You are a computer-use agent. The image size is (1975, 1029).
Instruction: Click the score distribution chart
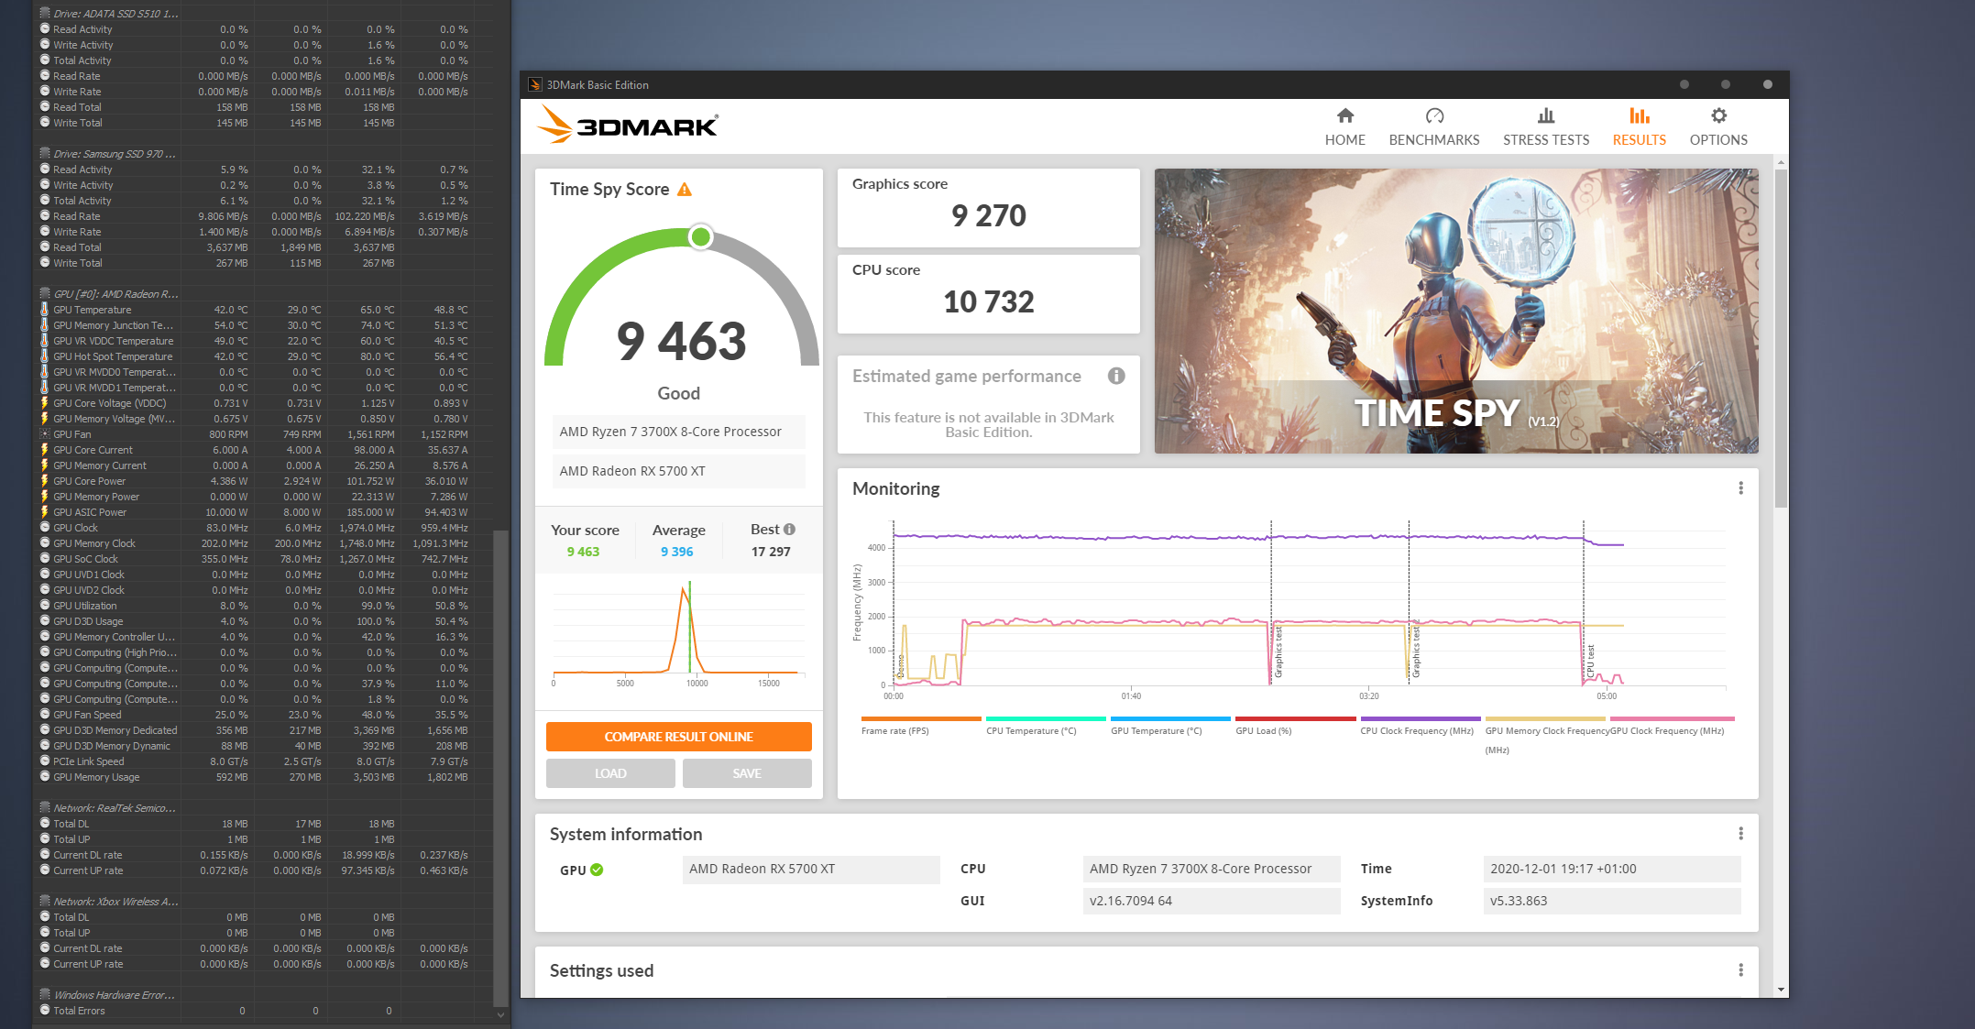[x=678, y=634]
